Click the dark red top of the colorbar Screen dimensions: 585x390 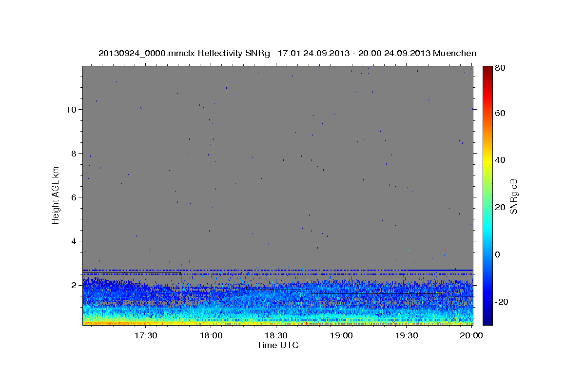(487, 69)
